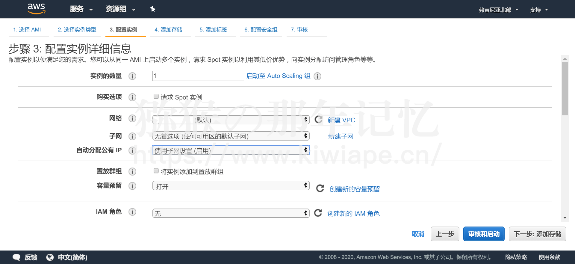Open 使用条款 in footer
The width and height of the screenshot is (575, 264).
pos(549,257)
